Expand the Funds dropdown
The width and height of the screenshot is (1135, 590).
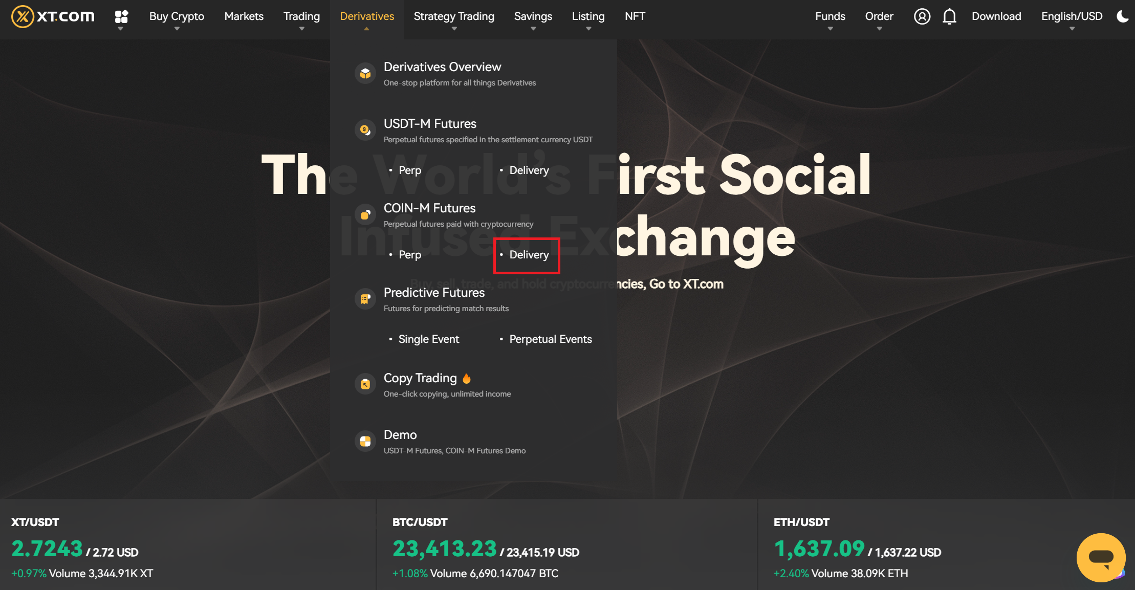(830, 17)
